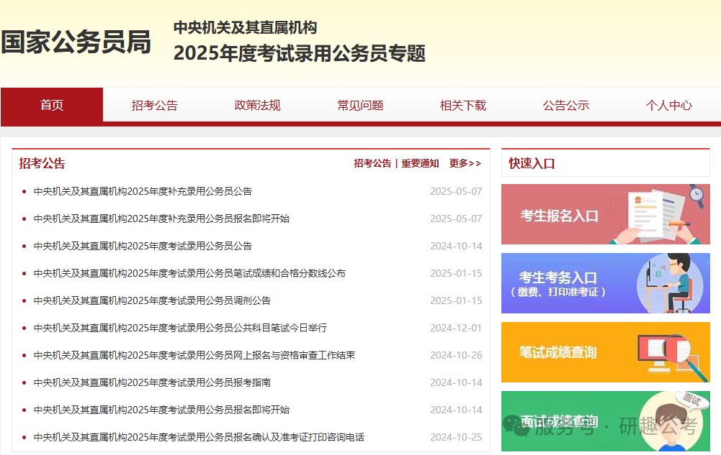Switch to the 重要通知 list tab
Viewport: 721px width, 455px height.
420,163
